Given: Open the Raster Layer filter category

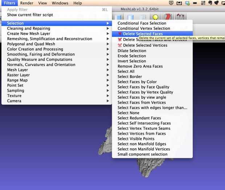Looking at the screenshot, I should (57, 75).
